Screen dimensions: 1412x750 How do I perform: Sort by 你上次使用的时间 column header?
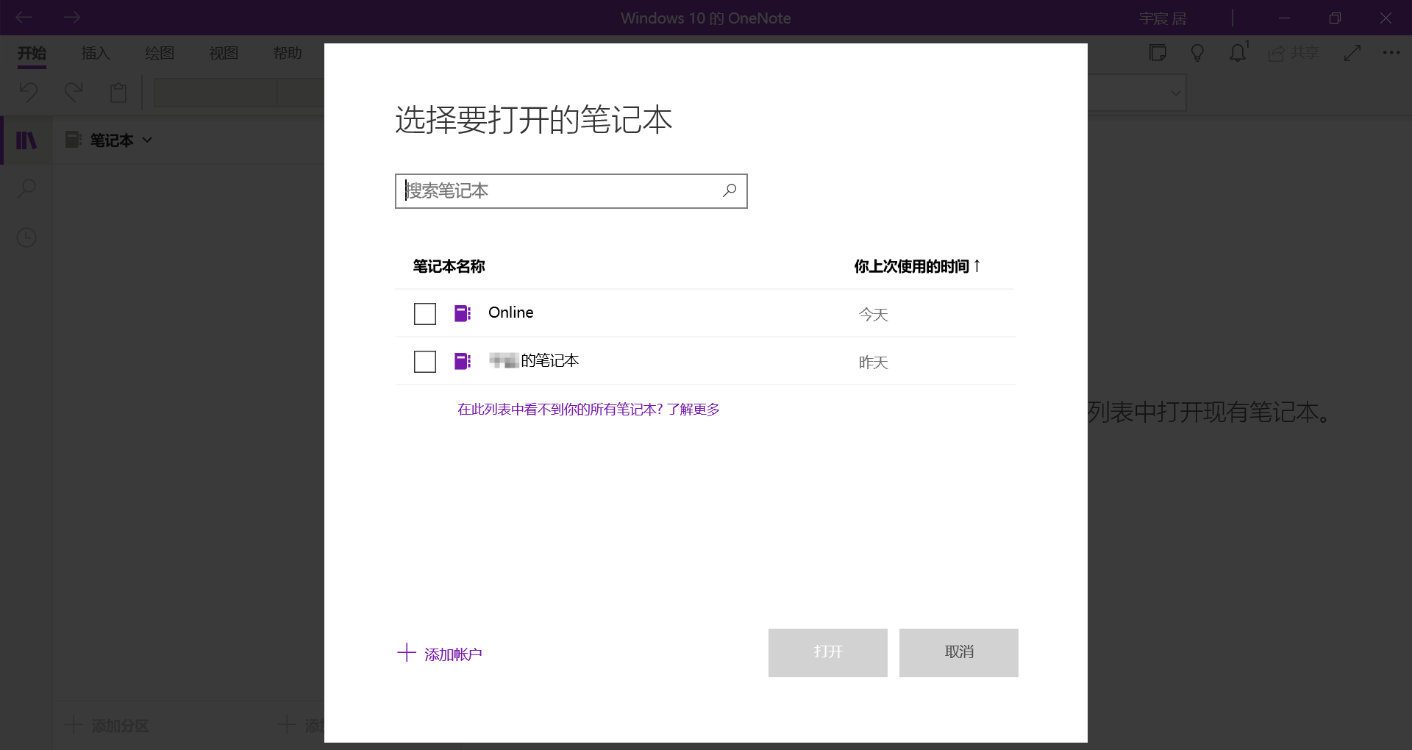(917, 266)
